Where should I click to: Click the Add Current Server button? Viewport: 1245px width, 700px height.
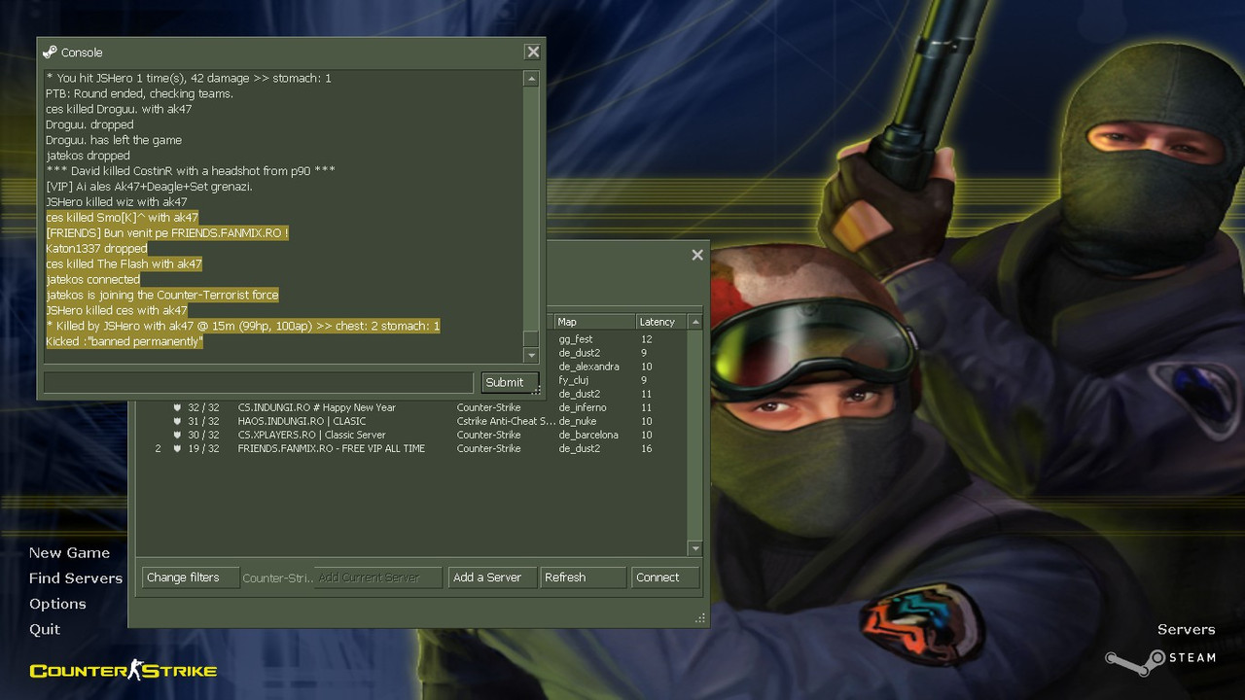point(379,577)
